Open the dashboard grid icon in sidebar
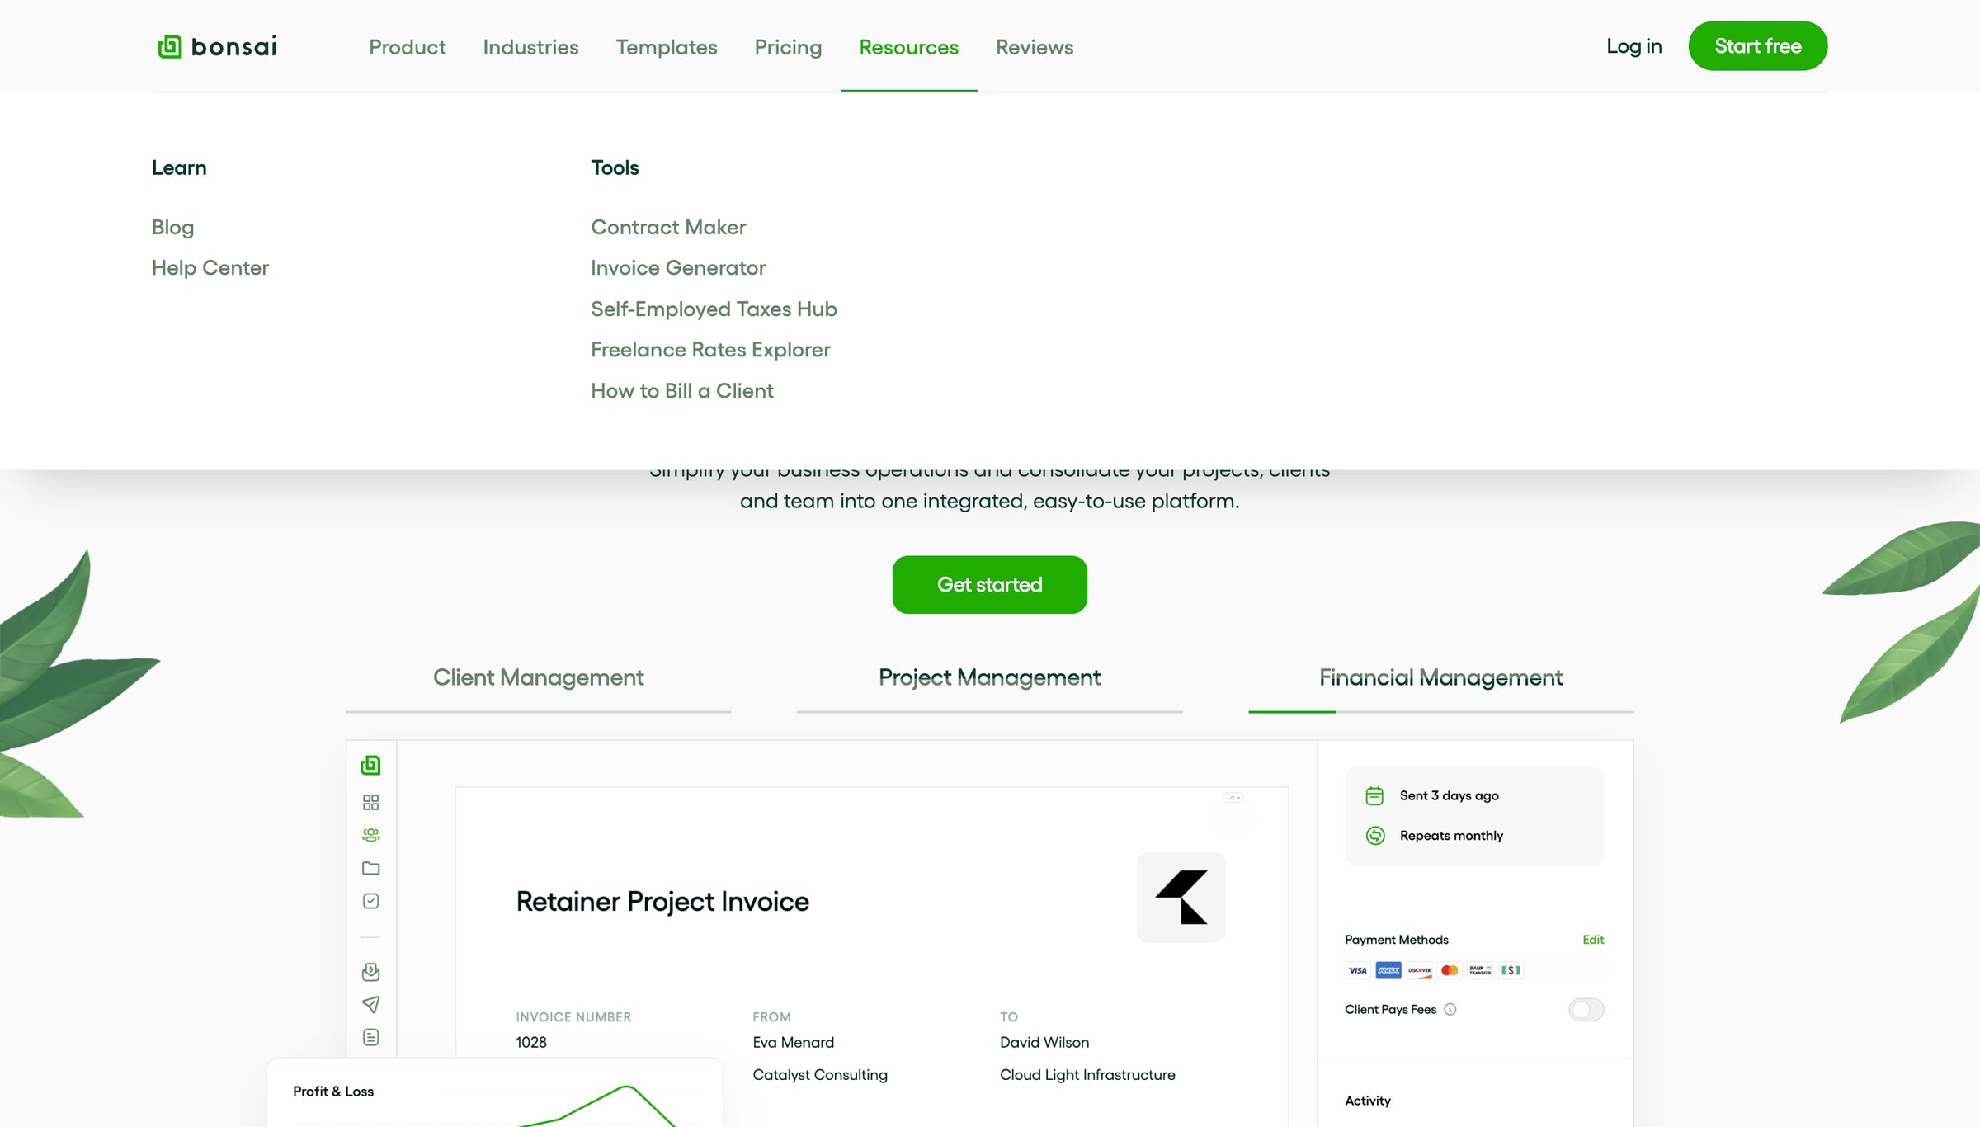Screen dimensions: 1980x1127 370,802
